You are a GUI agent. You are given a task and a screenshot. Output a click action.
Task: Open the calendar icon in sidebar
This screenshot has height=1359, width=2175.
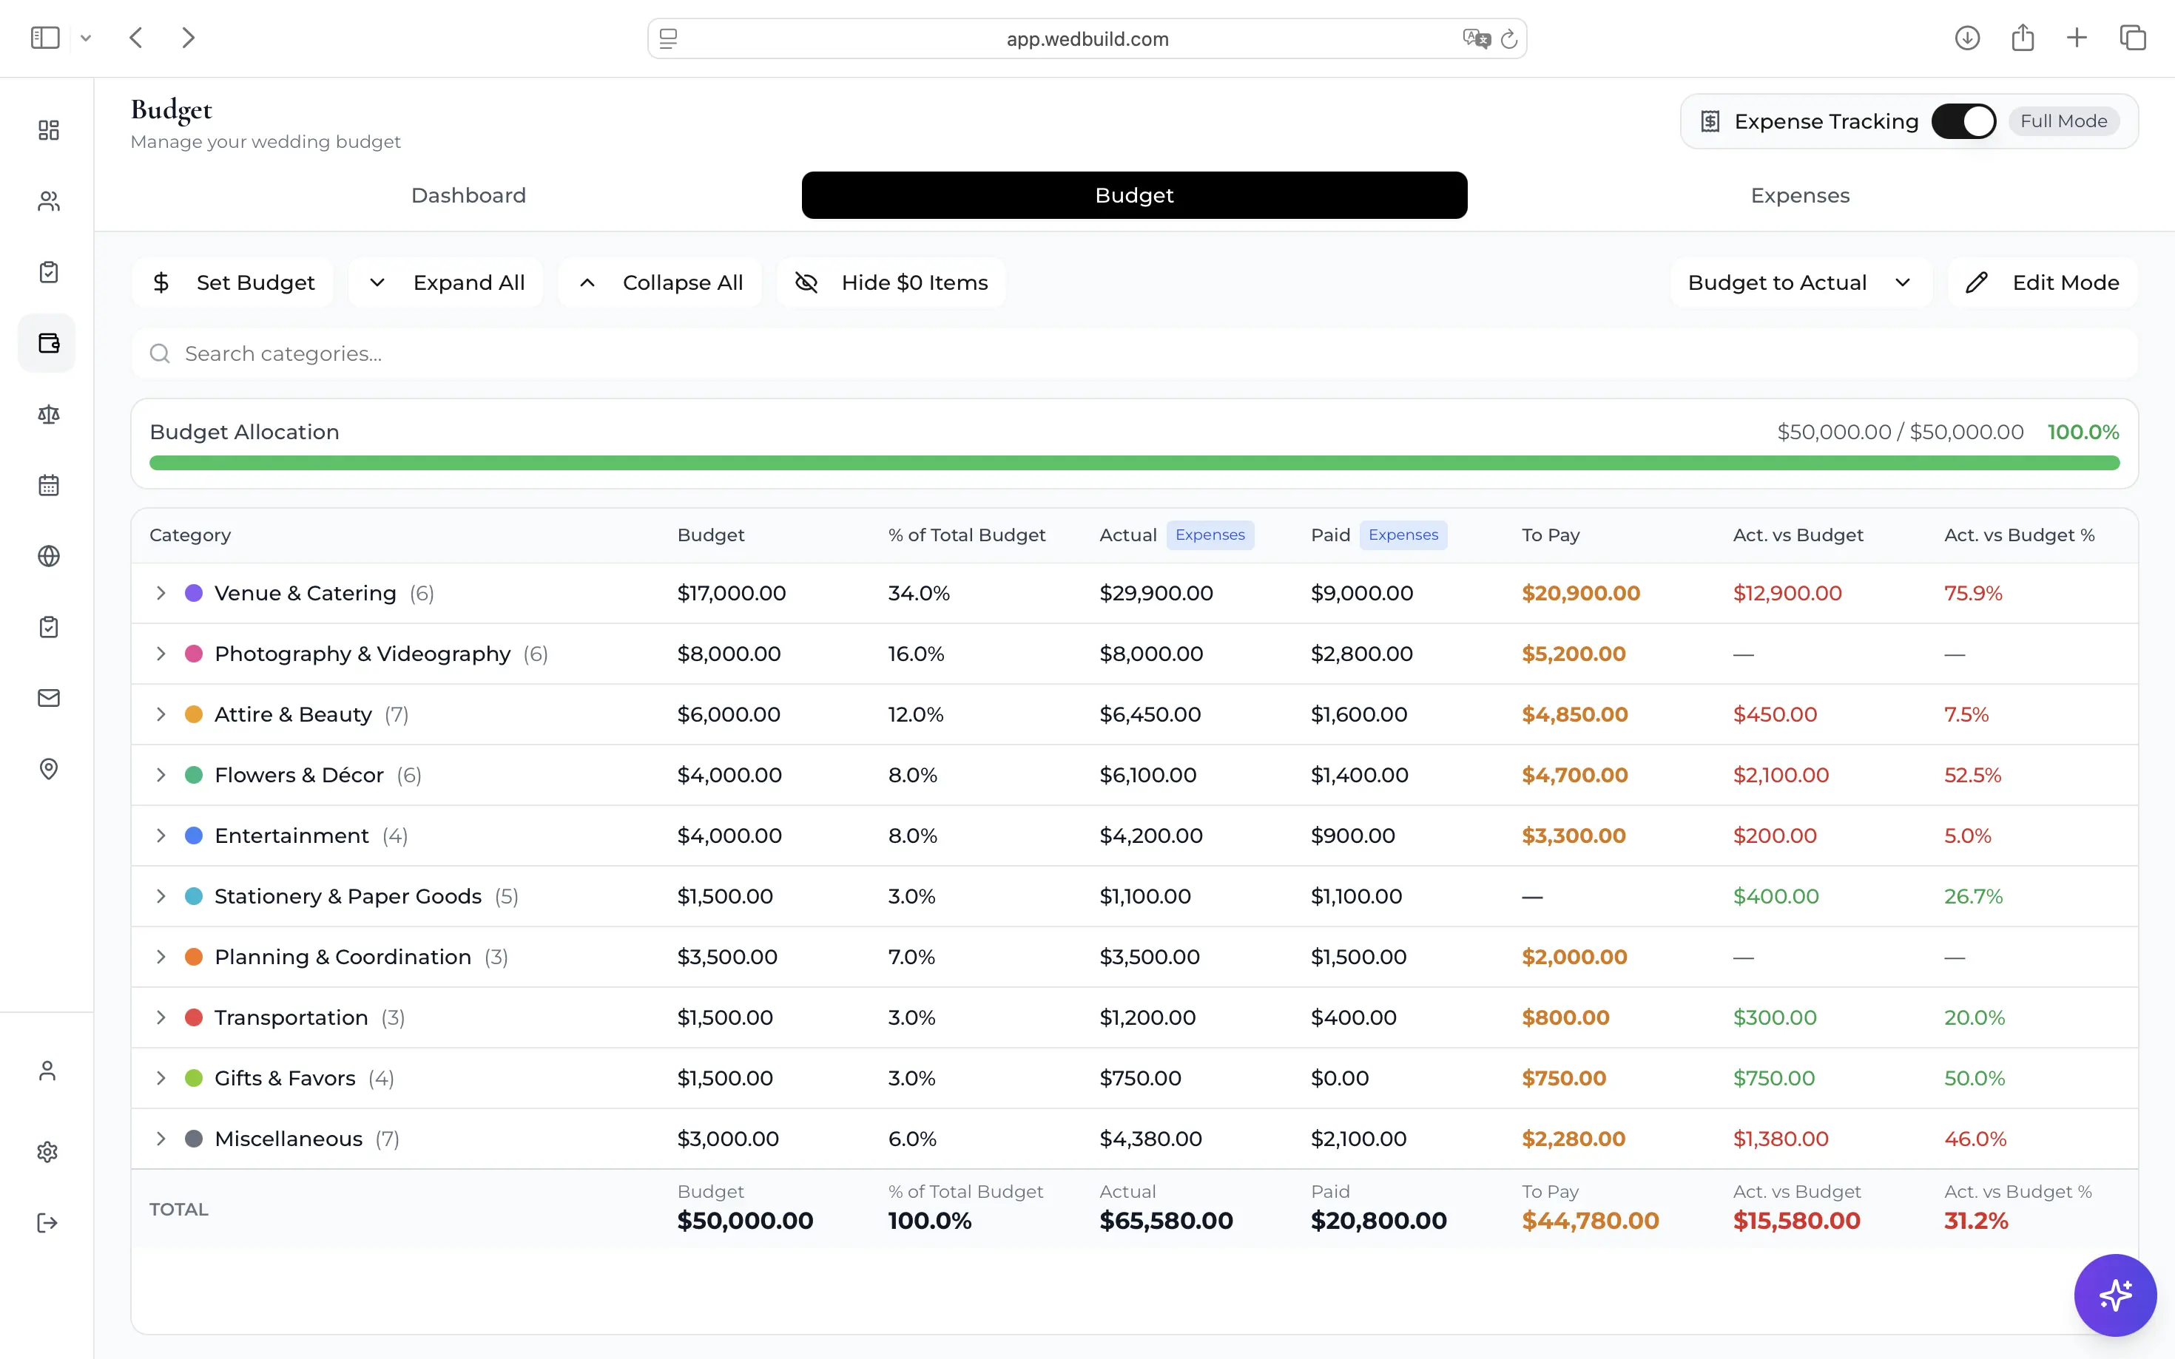point(49,485)
